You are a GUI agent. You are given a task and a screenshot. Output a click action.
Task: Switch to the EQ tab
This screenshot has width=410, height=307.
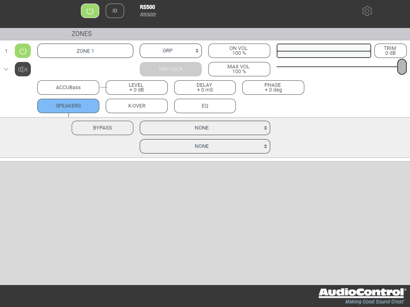pos(205,106)
